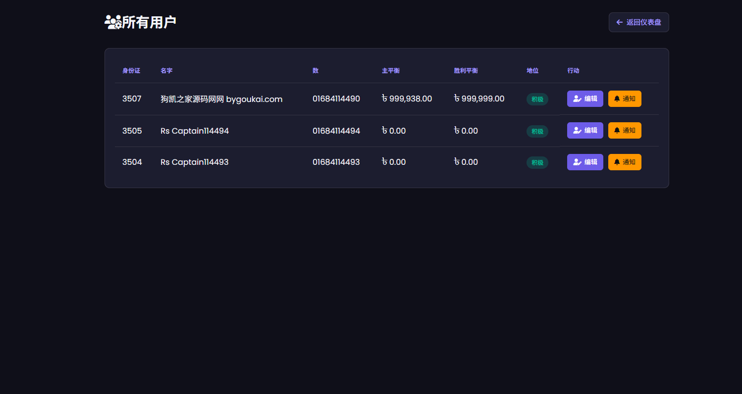Click the 编辑 user-edit icon for user 3507

(577, 99)
